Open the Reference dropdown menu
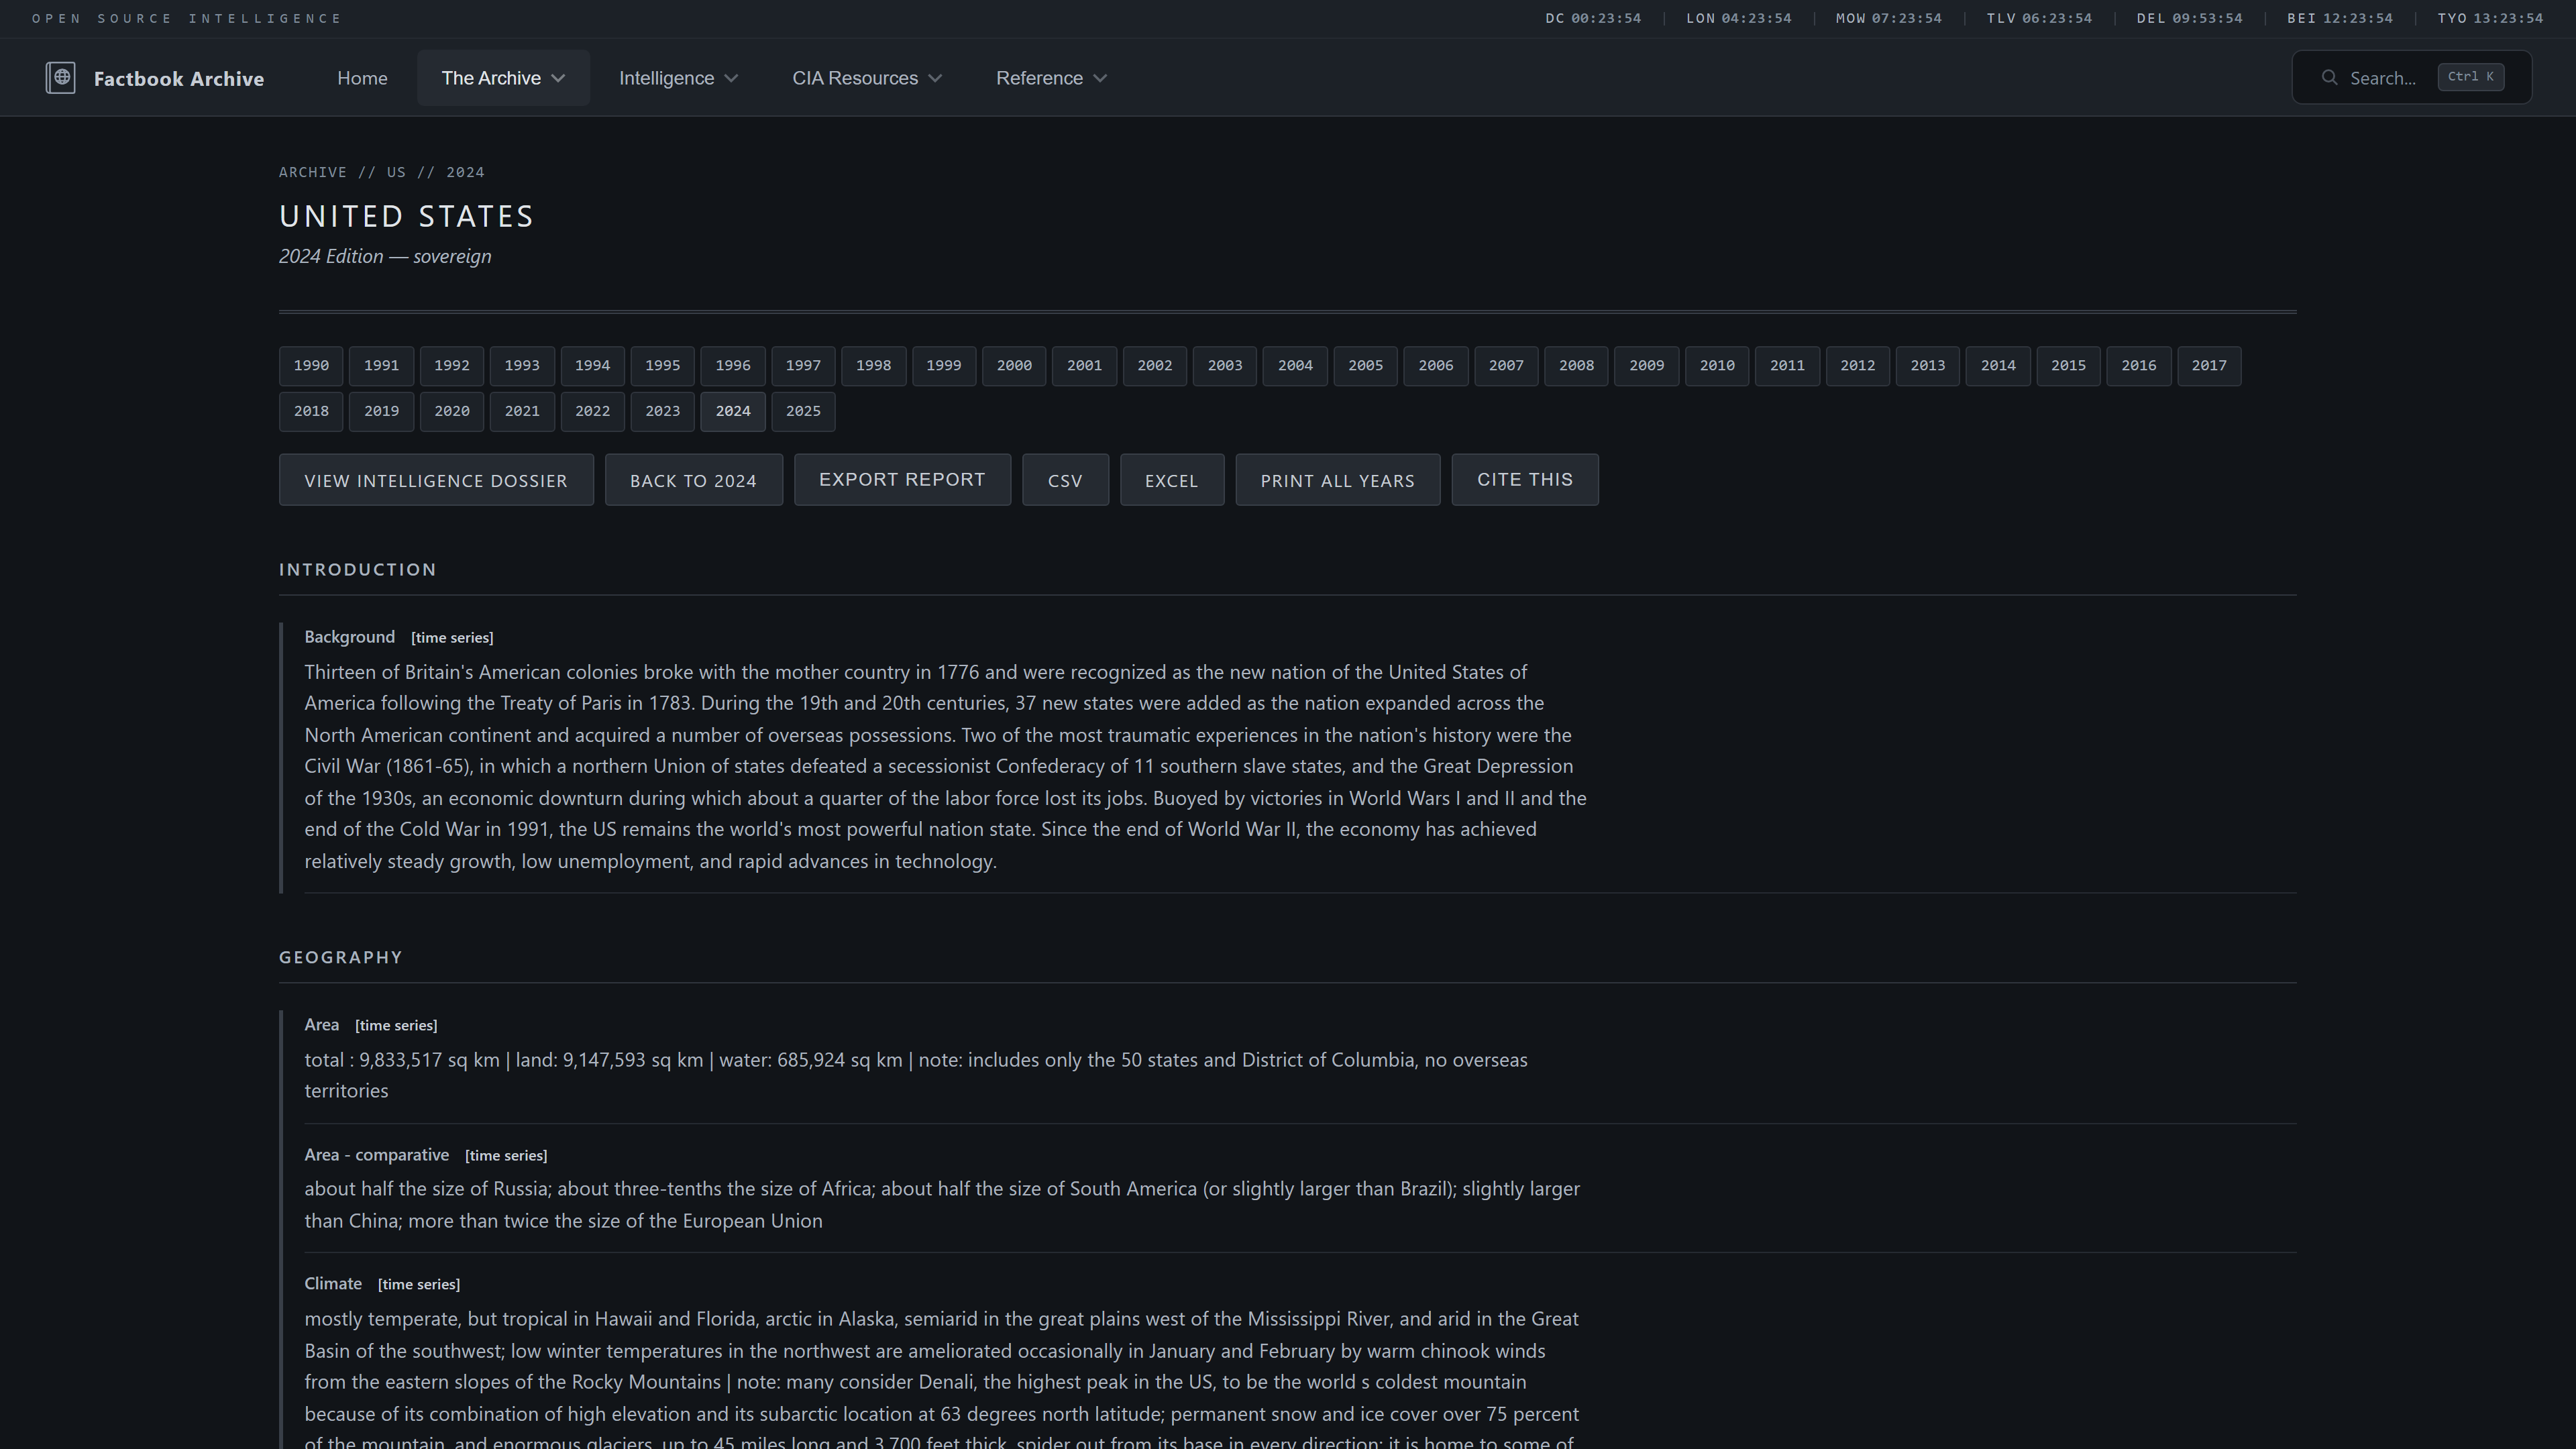Screen dimensions: 2576x1449 [x=1050, y=78]
